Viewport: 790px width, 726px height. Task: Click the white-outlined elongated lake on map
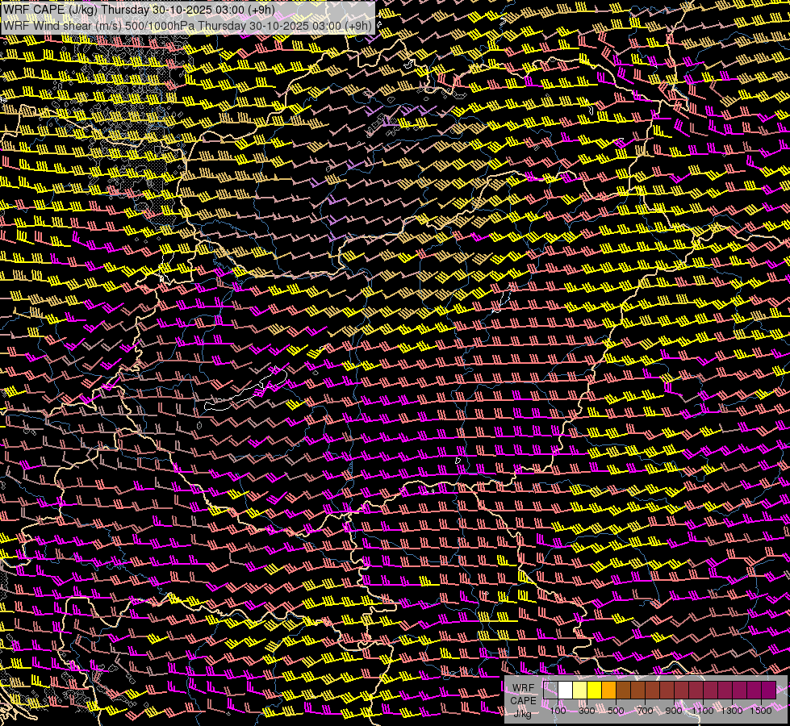pos(246,389)
